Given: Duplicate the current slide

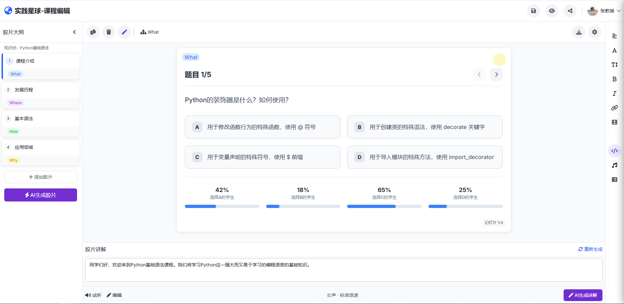Looking at the screenshot, I should click(x=93, y=32).
